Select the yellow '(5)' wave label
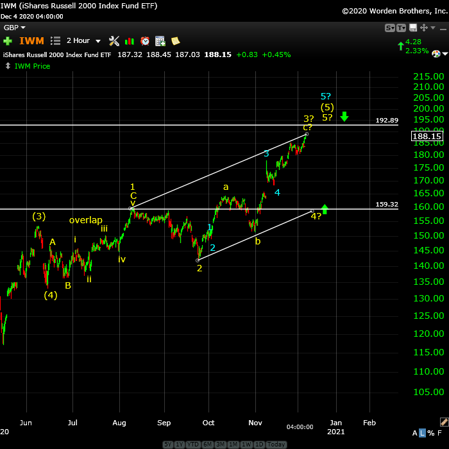This screenshot has width=449, height=449. coord(327,107)
